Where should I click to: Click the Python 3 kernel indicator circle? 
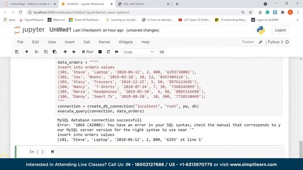pos(287,42)
